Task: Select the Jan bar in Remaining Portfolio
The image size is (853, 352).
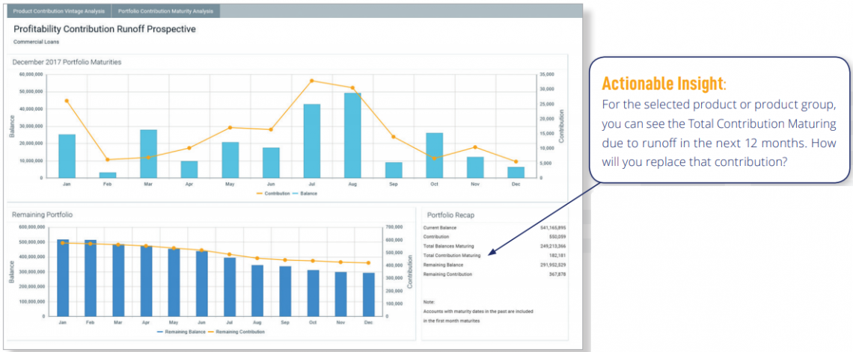Action: point(63,278)
